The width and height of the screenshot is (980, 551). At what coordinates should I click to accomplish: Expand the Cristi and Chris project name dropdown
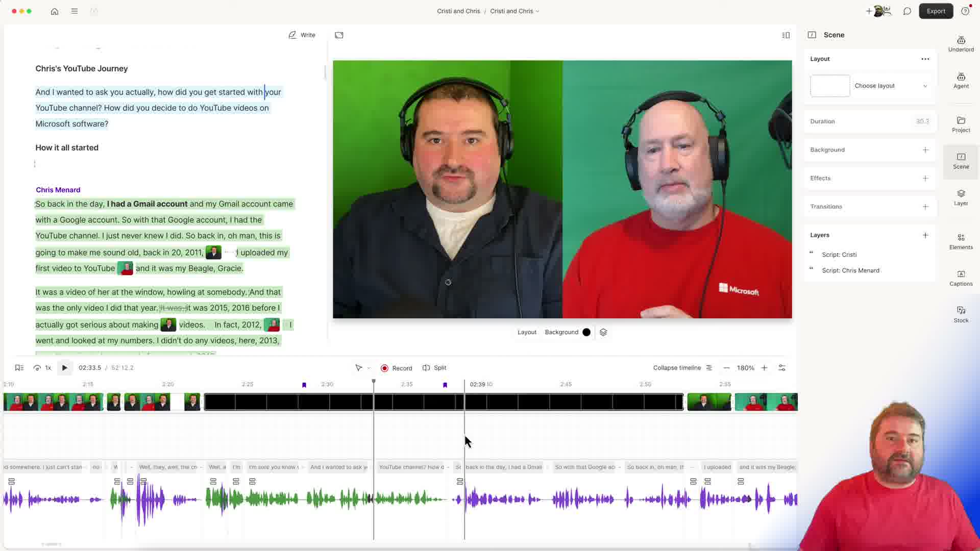point(514,11)
